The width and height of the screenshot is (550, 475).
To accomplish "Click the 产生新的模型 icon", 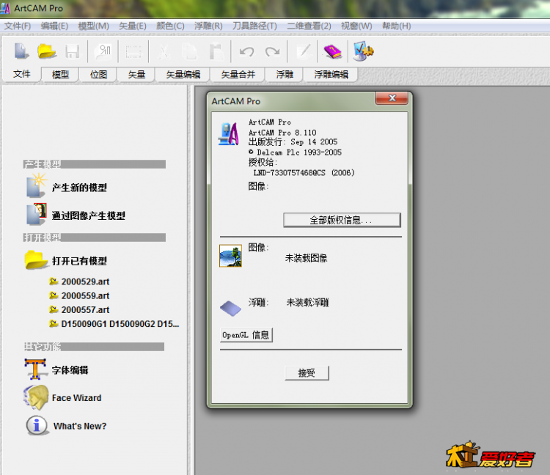I will tap(37, 185).
